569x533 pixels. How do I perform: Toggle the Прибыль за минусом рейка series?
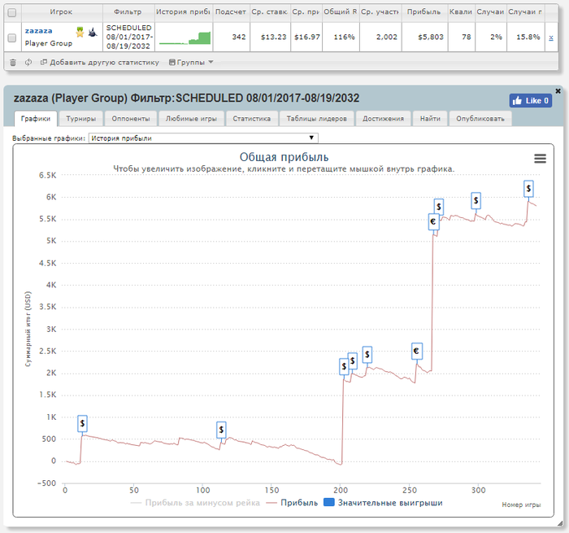[x=195, y=503]
